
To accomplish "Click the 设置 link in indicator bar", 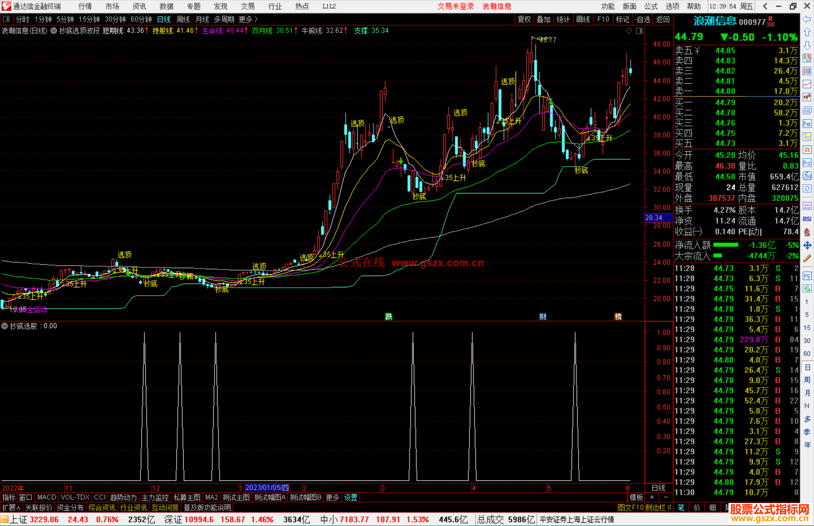I will click(x=350, y=497).
